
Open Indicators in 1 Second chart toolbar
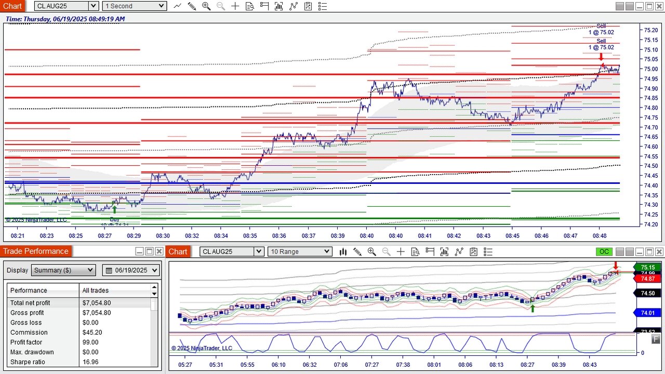pos(279,6)
